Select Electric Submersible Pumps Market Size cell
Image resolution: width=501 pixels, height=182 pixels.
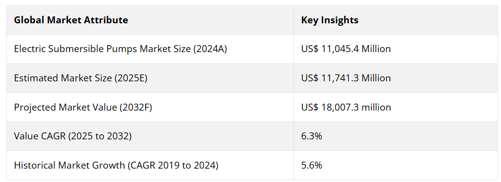point(150,49)
